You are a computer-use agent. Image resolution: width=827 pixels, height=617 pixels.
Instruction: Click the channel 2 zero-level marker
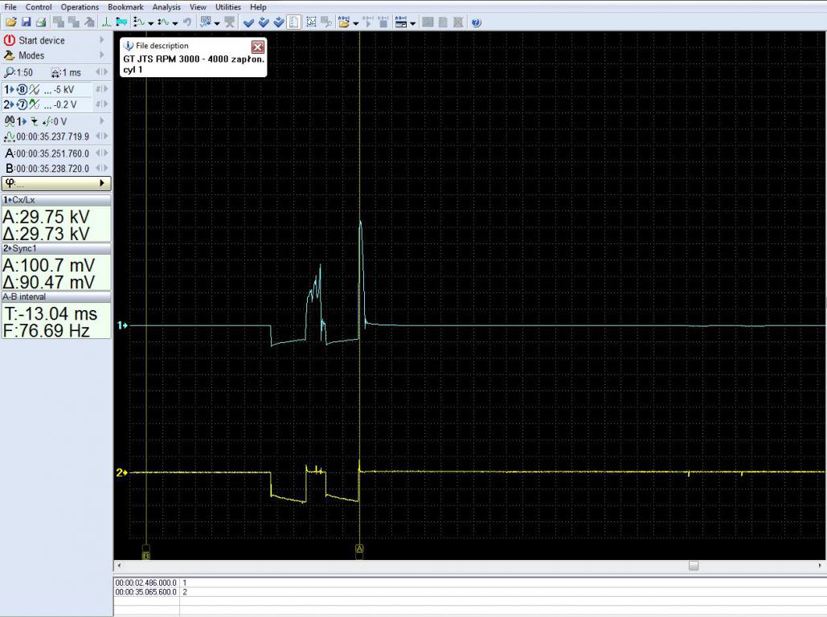(122, 472)
